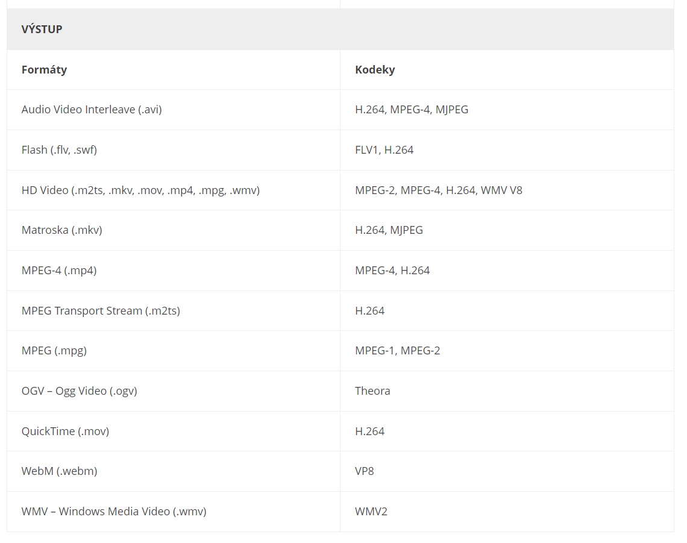The height and width of the screenshot is (543, 687).
Task: Click the Flash (.flv, .swf) format cell
Action: tap(174, 150)
